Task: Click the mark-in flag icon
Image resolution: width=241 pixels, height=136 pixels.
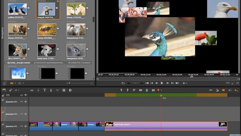Action: coord(121,90)
